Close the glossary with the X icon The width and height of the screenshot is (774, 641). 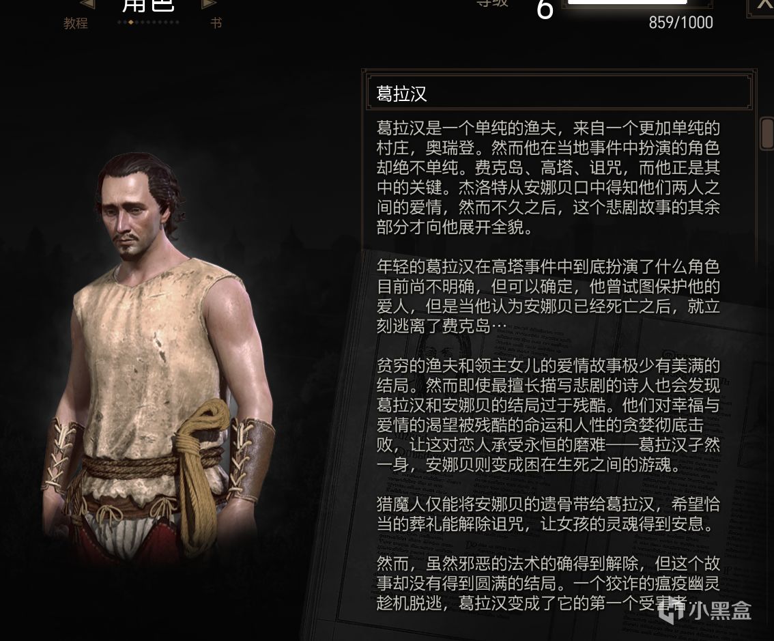point(762,6)
